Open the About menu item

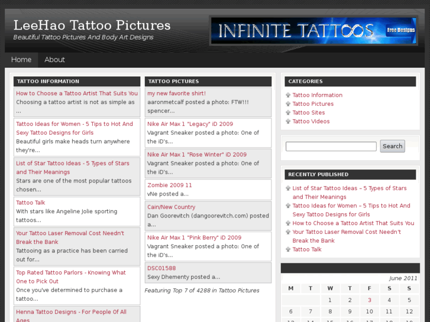point(54,60)
